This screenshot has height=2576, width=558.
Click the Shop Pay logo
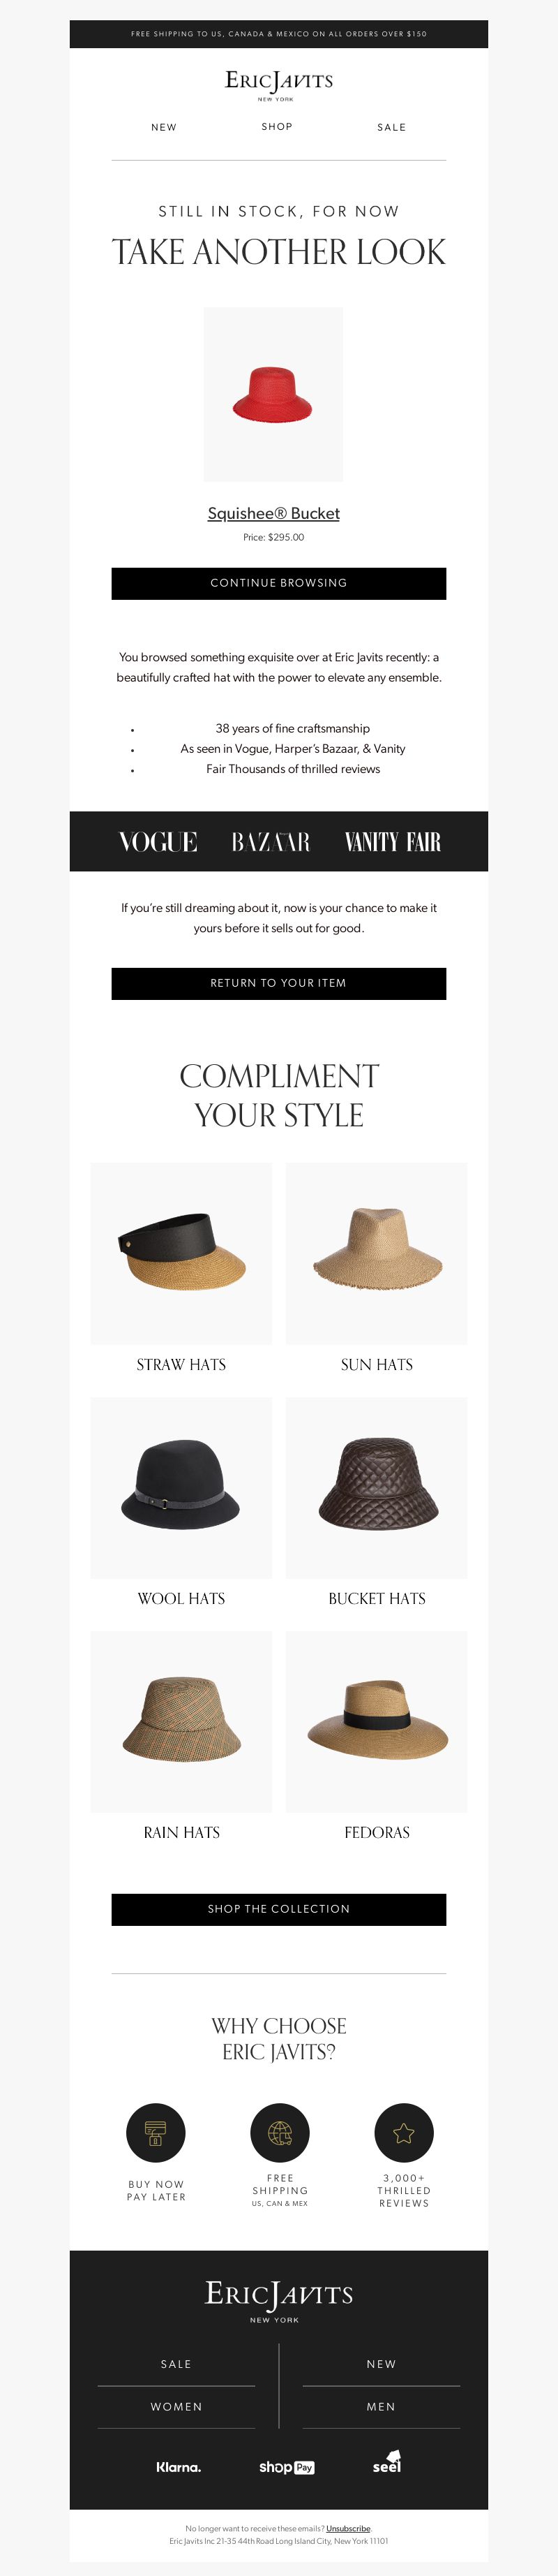click(287, 2467)
